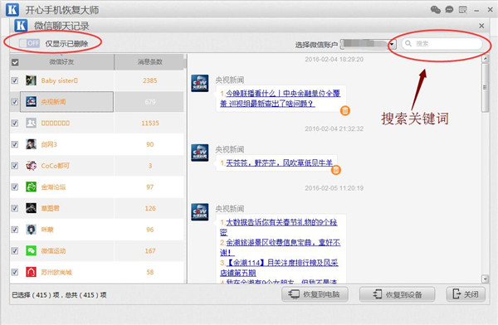Toggle the select-all checkbox in list header

pyautogui.click(x=15, y=62)
